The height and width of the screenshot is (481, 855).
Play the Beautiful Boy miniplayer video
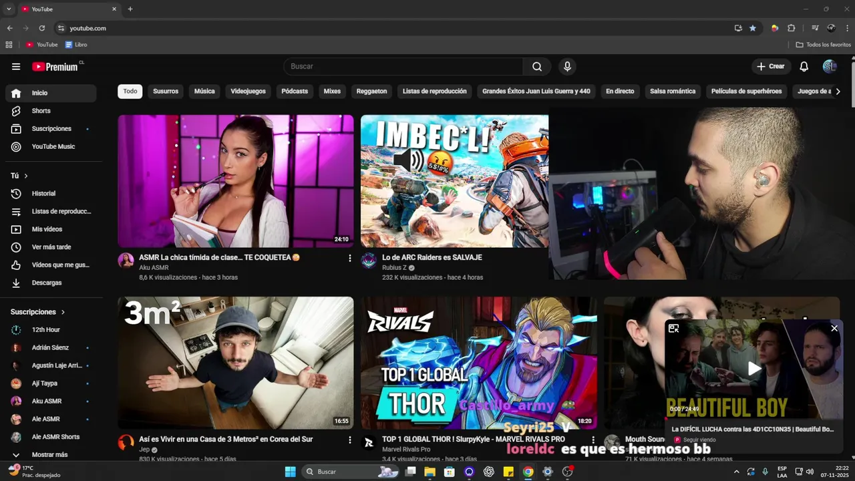[x=754, y=368]
